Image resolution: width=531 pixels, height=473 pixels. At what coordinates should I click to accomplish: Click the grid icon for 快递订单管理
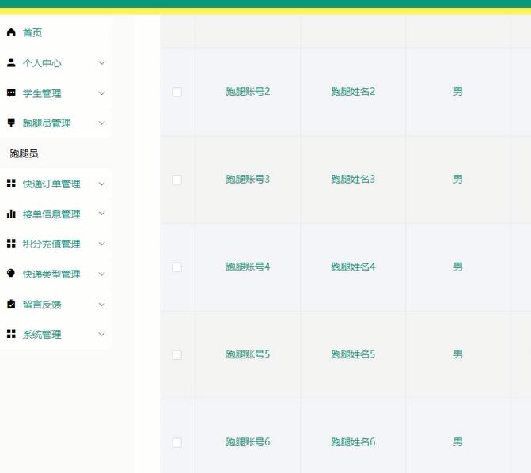(11, 184)
